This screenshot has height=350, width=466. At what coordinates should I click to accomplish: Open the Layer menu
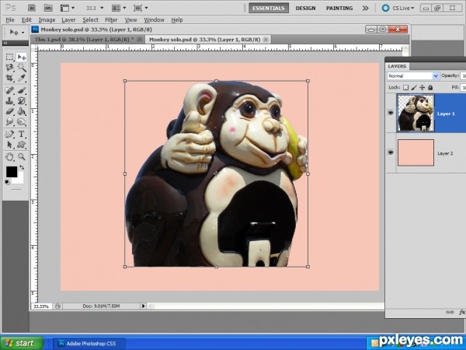pyautogui.click(x=68, y=20)
